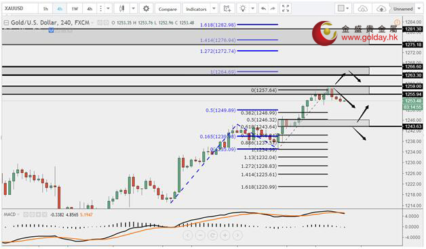Open chart settings gear icon
The height and width of the screenshot is (249, 426).
[x=146, y=9]
